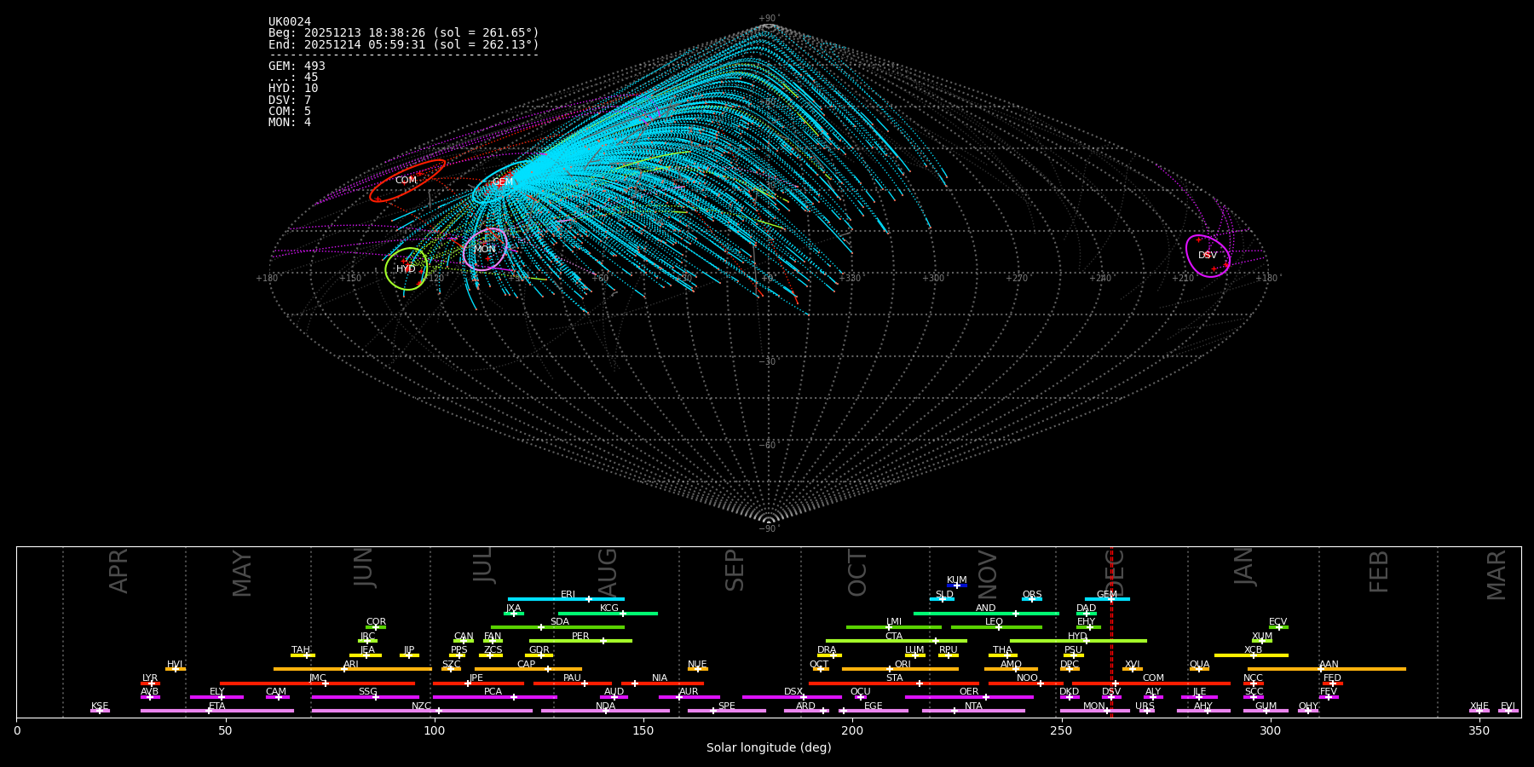Select the LMI shower bar
The image size is (1534, 767).
pyautogui.click(x=894, y=627)
